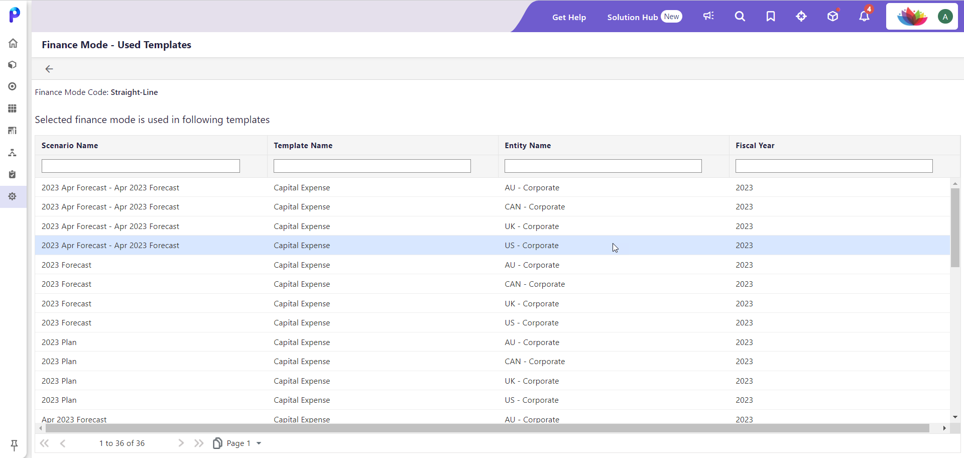Select 2023 Plan row for UK - Corporate
Viewport: 964px width, 458px height.
point(492,381)
